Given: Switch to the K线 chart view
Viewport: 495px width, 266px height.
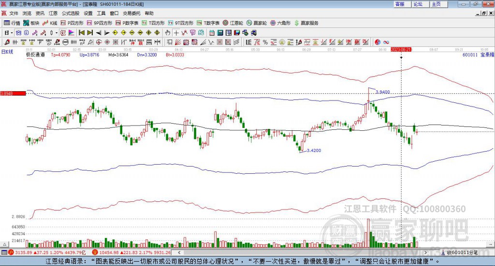Looking at the screenshot, I should click(x=50, y=23).
